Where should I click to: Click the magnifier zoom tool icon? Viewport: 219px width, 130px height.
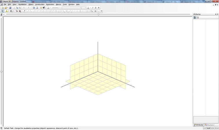[20, 11]
